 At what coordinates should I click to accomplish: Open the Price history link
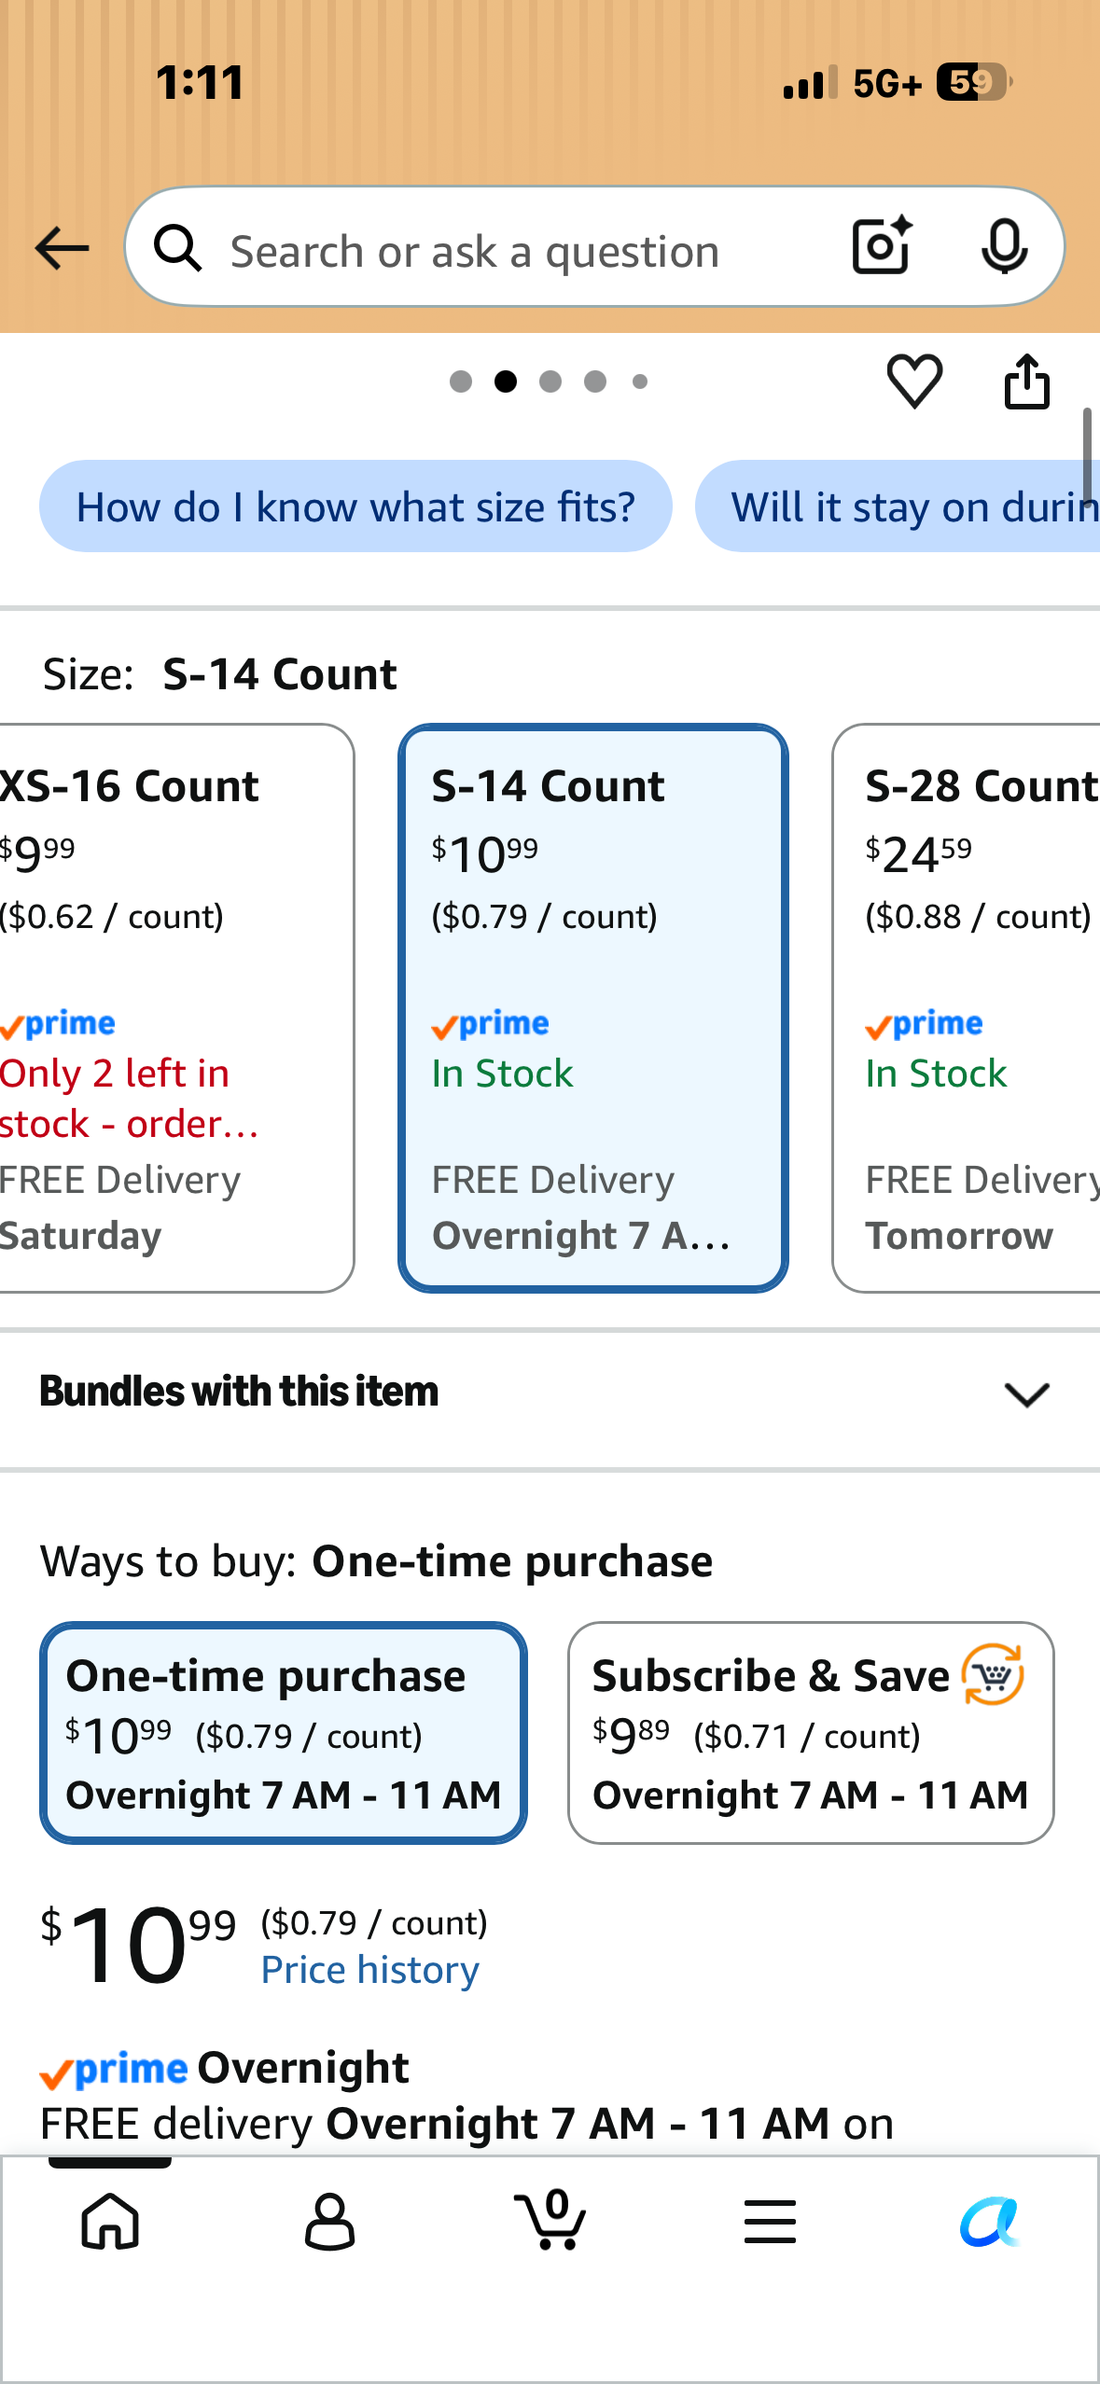coord(370,1970)
